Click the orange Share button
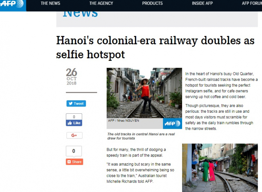Image resolution: width=262 pixels, height=192 pixels. pyautogui.click(x=74, y=162)
